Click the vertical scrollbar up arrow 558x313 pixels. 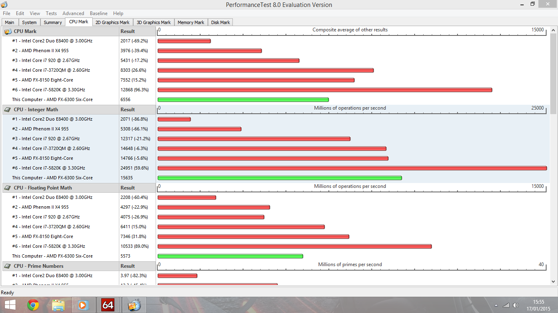point(554,30)
